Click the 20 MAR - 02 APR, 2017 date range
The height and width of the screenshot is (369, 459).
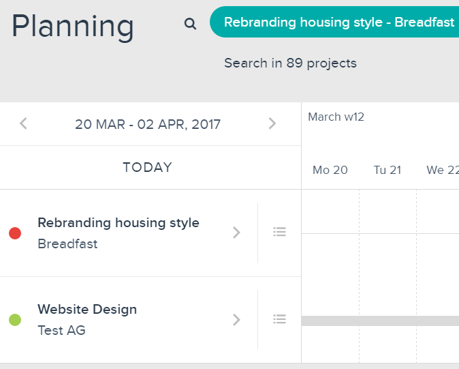[x=148, y=124]
